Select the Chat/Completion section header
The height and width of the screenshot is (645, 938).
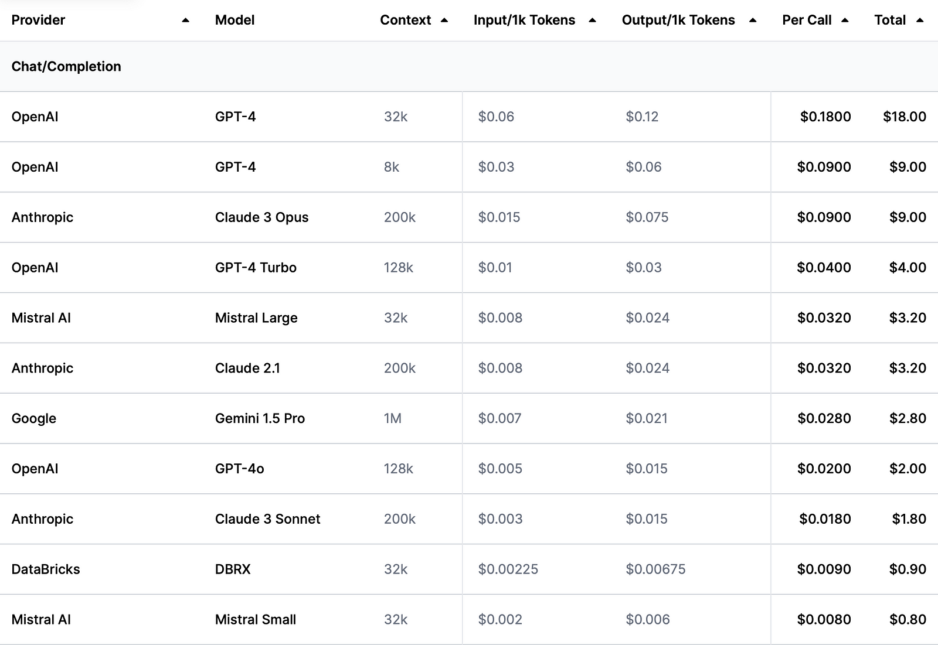pos(66,67)
